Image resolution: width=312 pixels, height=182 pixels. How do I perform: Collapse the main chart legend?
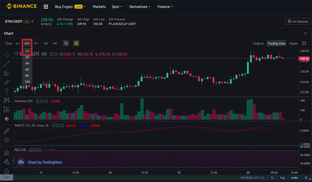pos(16,53)
